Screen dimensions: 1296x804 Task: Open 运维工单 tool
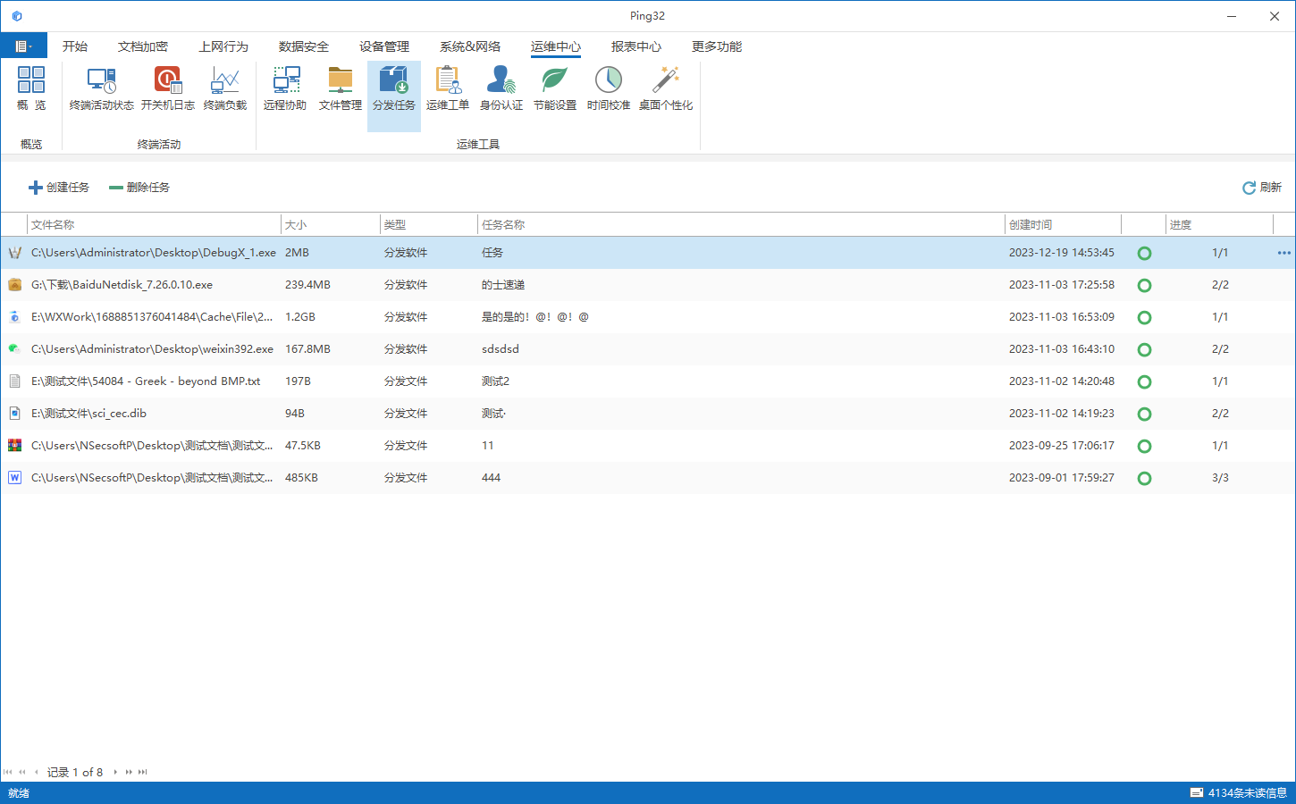pyautogui.click(x=448, y=89)
